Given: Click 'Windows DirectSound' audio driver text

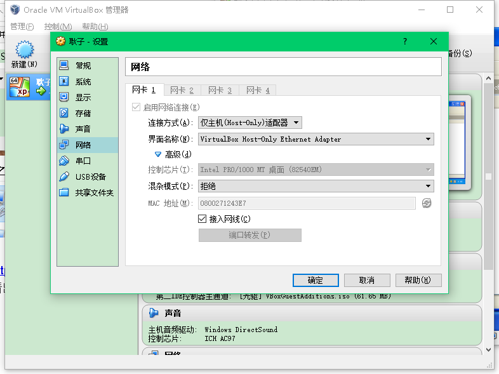Looking at the screenshot, I should click(241, 330).
